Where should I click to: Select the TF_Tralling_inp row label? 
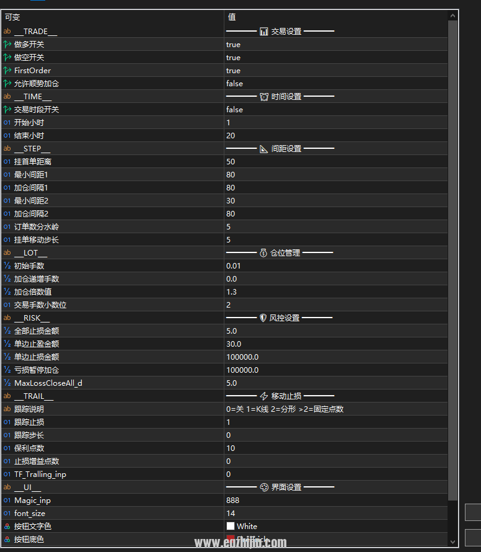(x=40, y=474)
